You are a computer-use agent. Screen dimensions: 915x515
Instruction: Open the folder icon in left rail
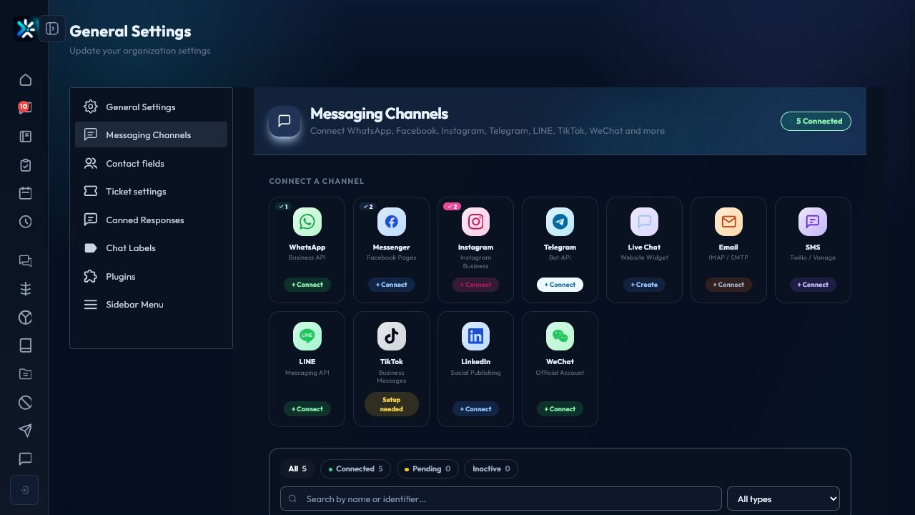click(x=26, y=374)
